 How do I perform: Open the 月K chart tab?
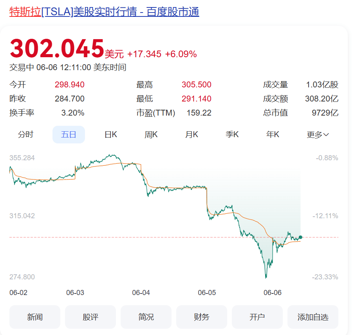pyautogui.click(x=192, y=134)
